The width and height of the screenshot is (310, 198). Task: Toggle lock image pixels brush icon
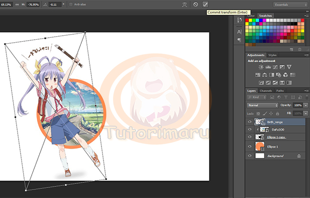point(265,114)
